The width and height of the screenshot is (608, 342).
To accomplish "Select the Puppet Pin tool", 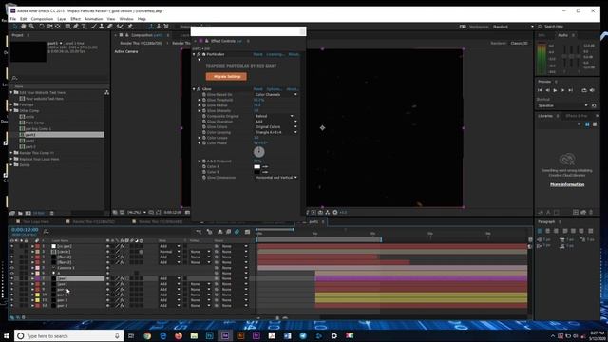I will click(130, 27).
